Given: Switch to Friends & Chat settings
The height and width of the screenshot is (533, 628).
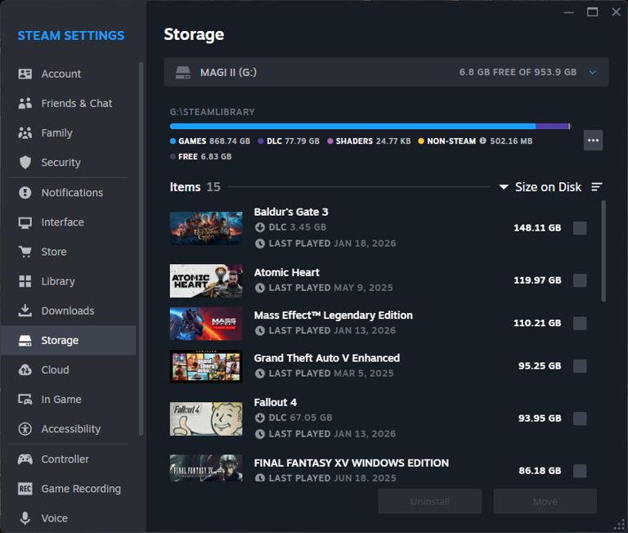Looking at the screenshot, I should point(68,103).
